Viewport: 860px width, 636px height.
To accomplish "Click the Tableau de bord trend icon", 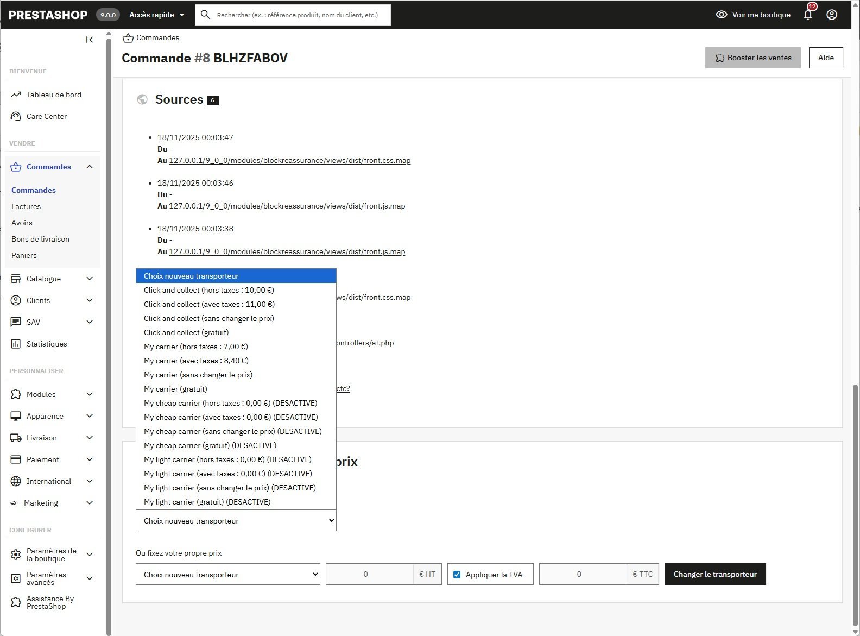I will pyautogui.click(x=16, y=95).
